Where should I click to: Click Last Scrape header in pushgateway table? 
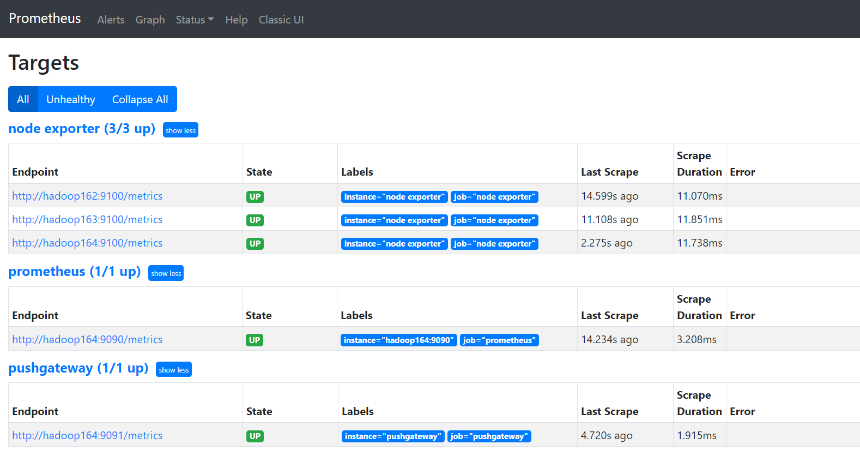(x=610, y=411)
